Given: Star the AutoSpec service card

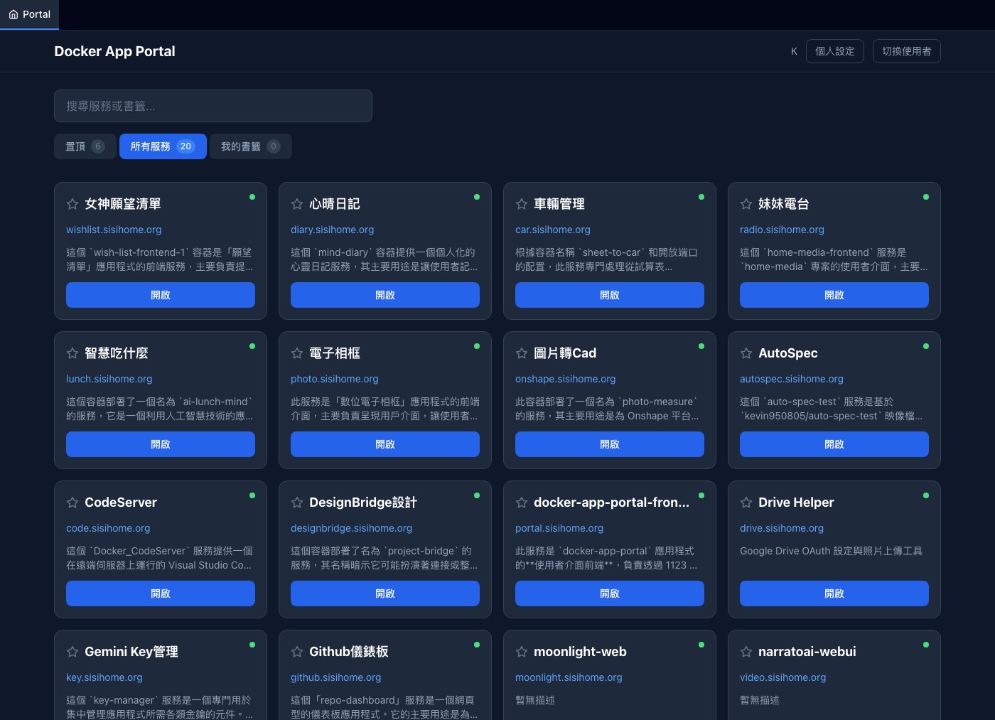Looking at the screenshot, I should (746, 353).
